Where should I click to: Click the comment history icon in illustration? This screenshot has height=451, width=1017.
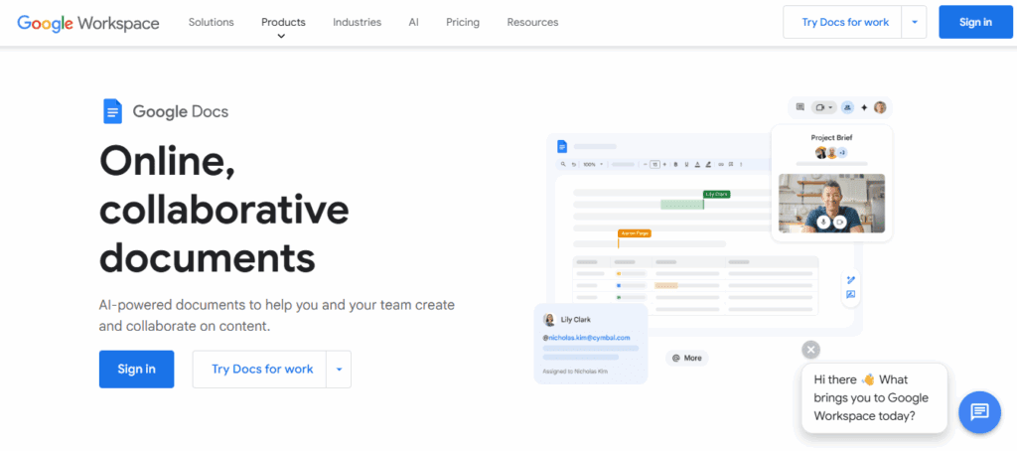(x=800, y=107)
